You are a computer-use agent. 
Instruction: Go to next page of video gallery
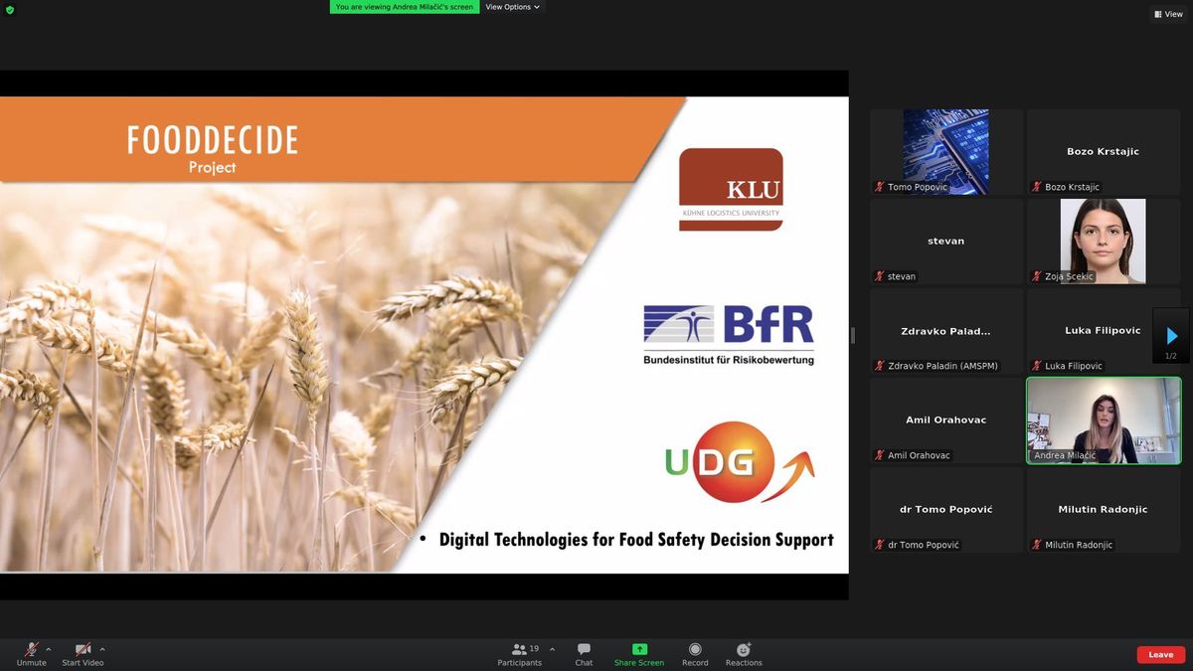1171,336
